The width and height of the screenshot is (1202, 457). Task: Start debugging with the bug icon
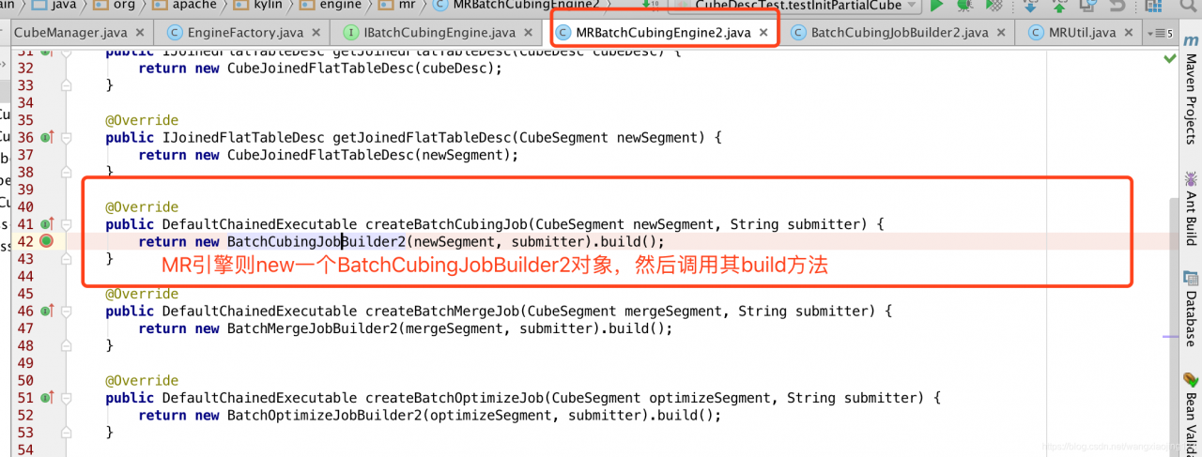(x=963, y=5)
